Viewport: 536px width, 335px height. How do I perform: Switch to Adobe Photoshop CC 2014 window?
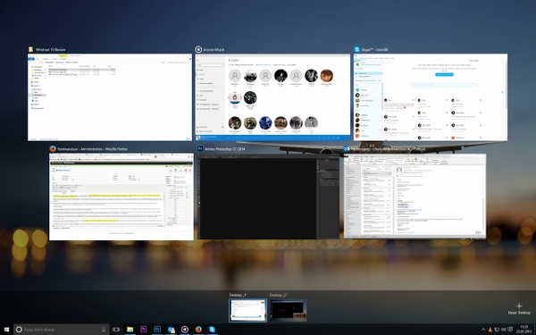click(268, 197)
